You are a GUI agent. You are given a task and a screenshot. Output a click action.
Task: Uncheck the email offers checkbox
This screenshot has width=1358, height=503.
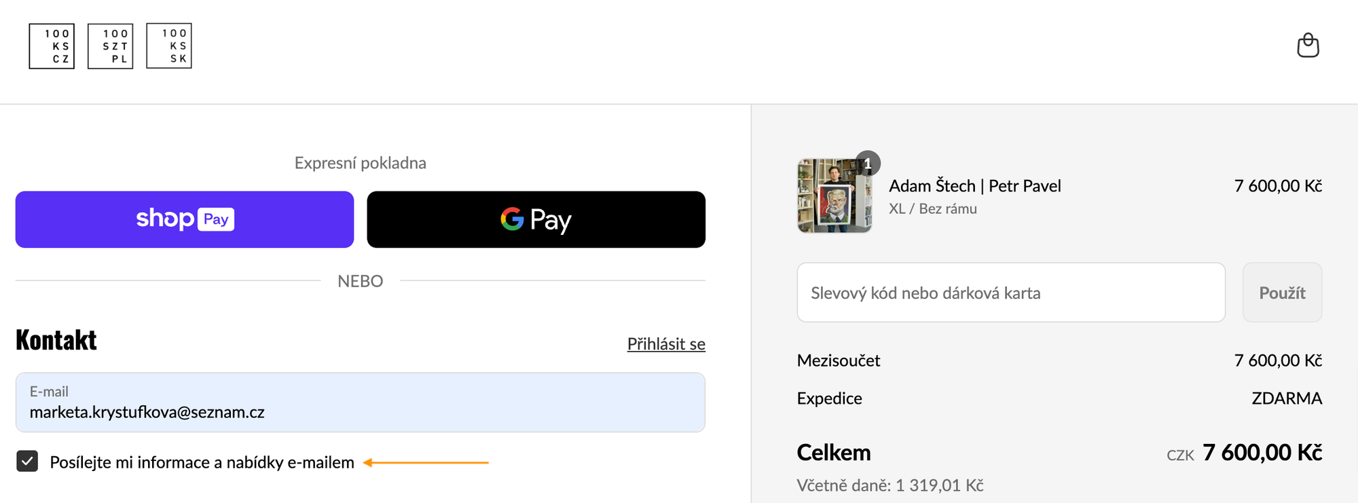[x=27, y=462]
